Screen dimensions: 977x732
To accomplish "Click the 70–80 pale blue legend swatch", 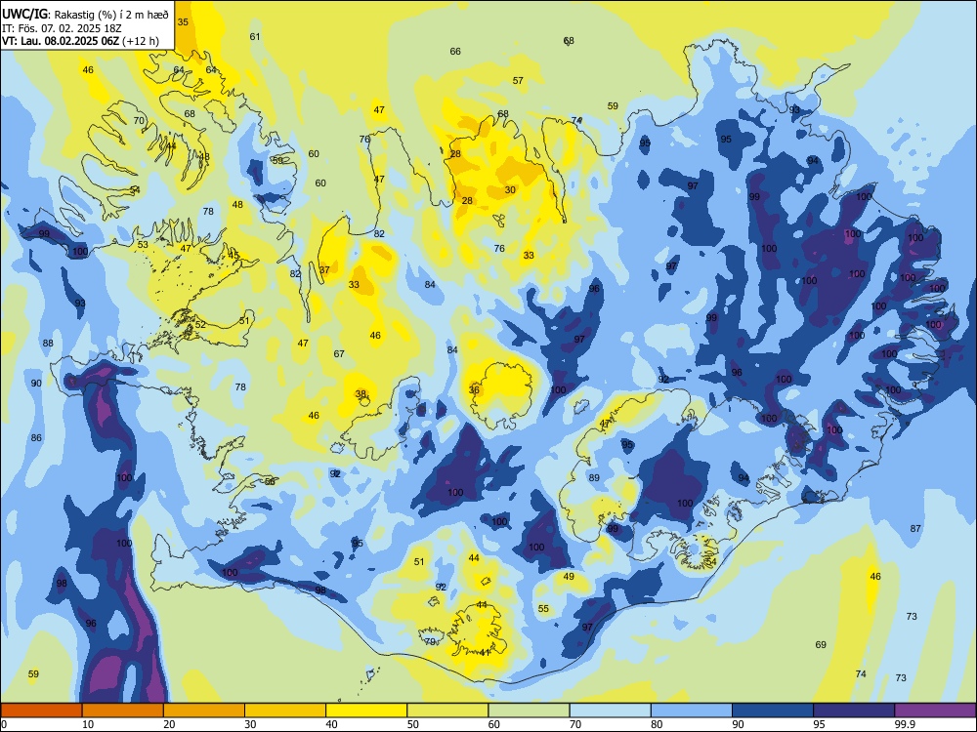I will tap(610, 711).
